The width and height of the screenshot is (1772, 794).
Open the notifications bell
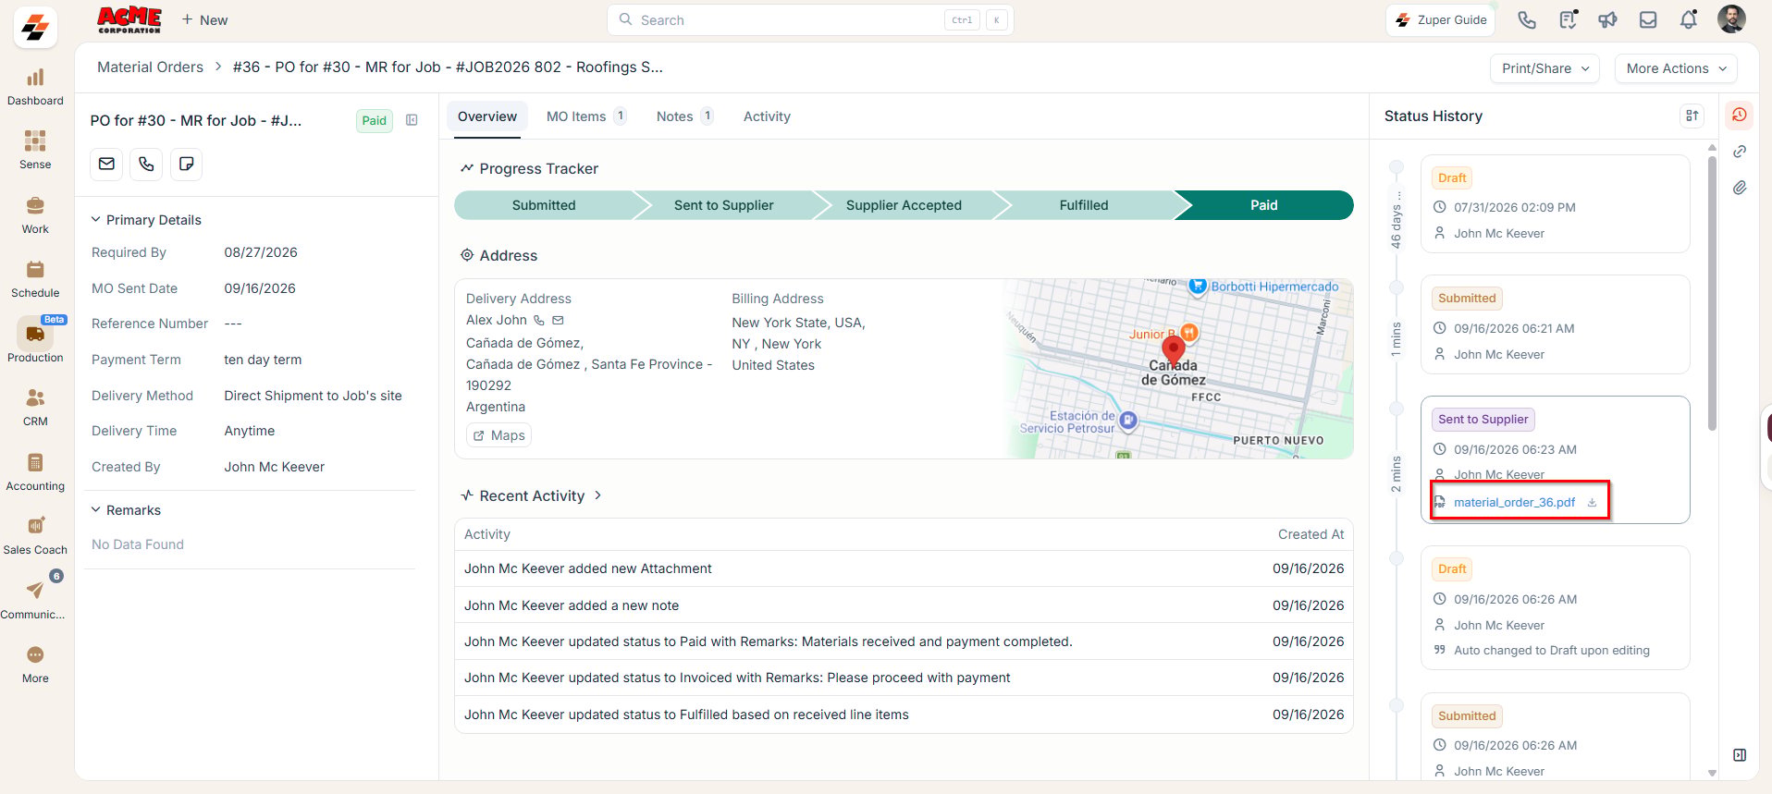1689,19
